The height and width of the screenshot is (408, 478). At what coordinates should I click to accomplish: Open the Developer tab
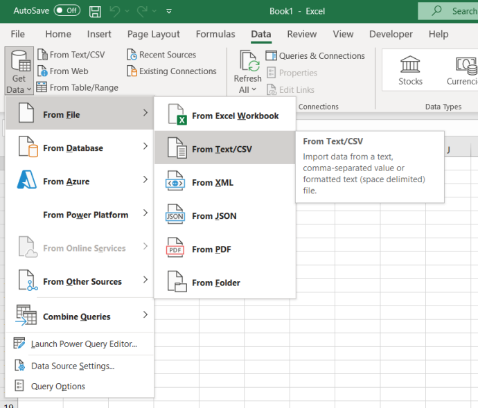click(x=391, y=34)
